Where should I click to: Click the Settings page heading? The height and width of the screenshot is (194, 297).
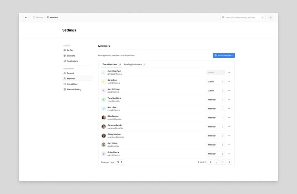[x=69, y=30]
